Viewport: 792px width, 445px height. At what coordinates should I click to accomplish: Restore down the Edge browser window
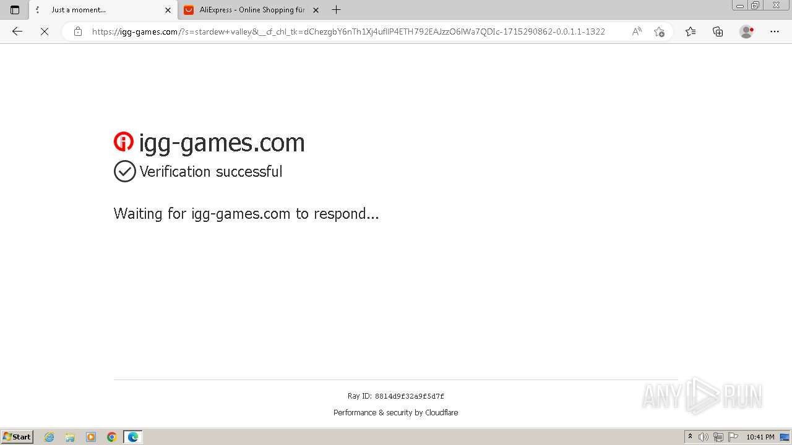click(x=755, y=6)
